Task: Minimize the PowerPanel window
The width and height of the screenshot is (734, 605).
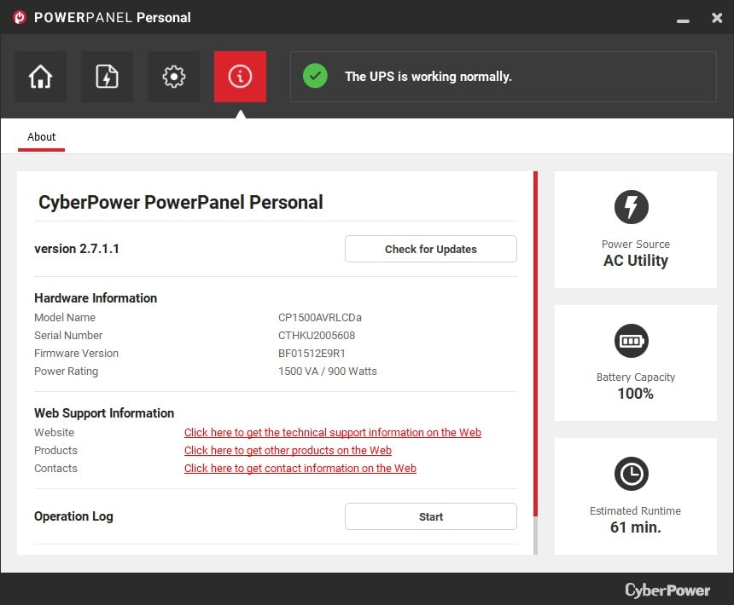Action: (683, 20)
